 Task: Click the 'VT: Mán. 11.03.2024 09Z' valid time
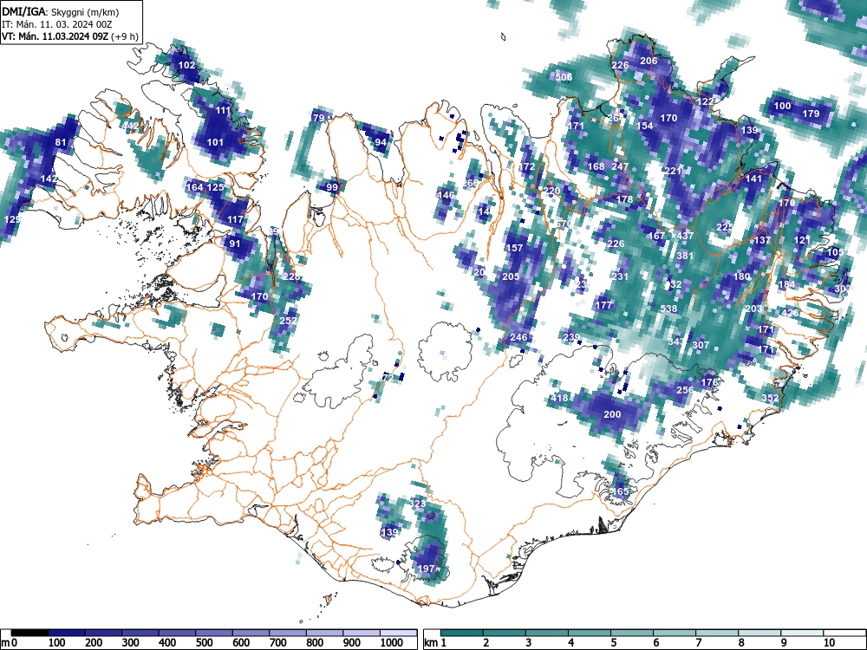tap(55, 36)
